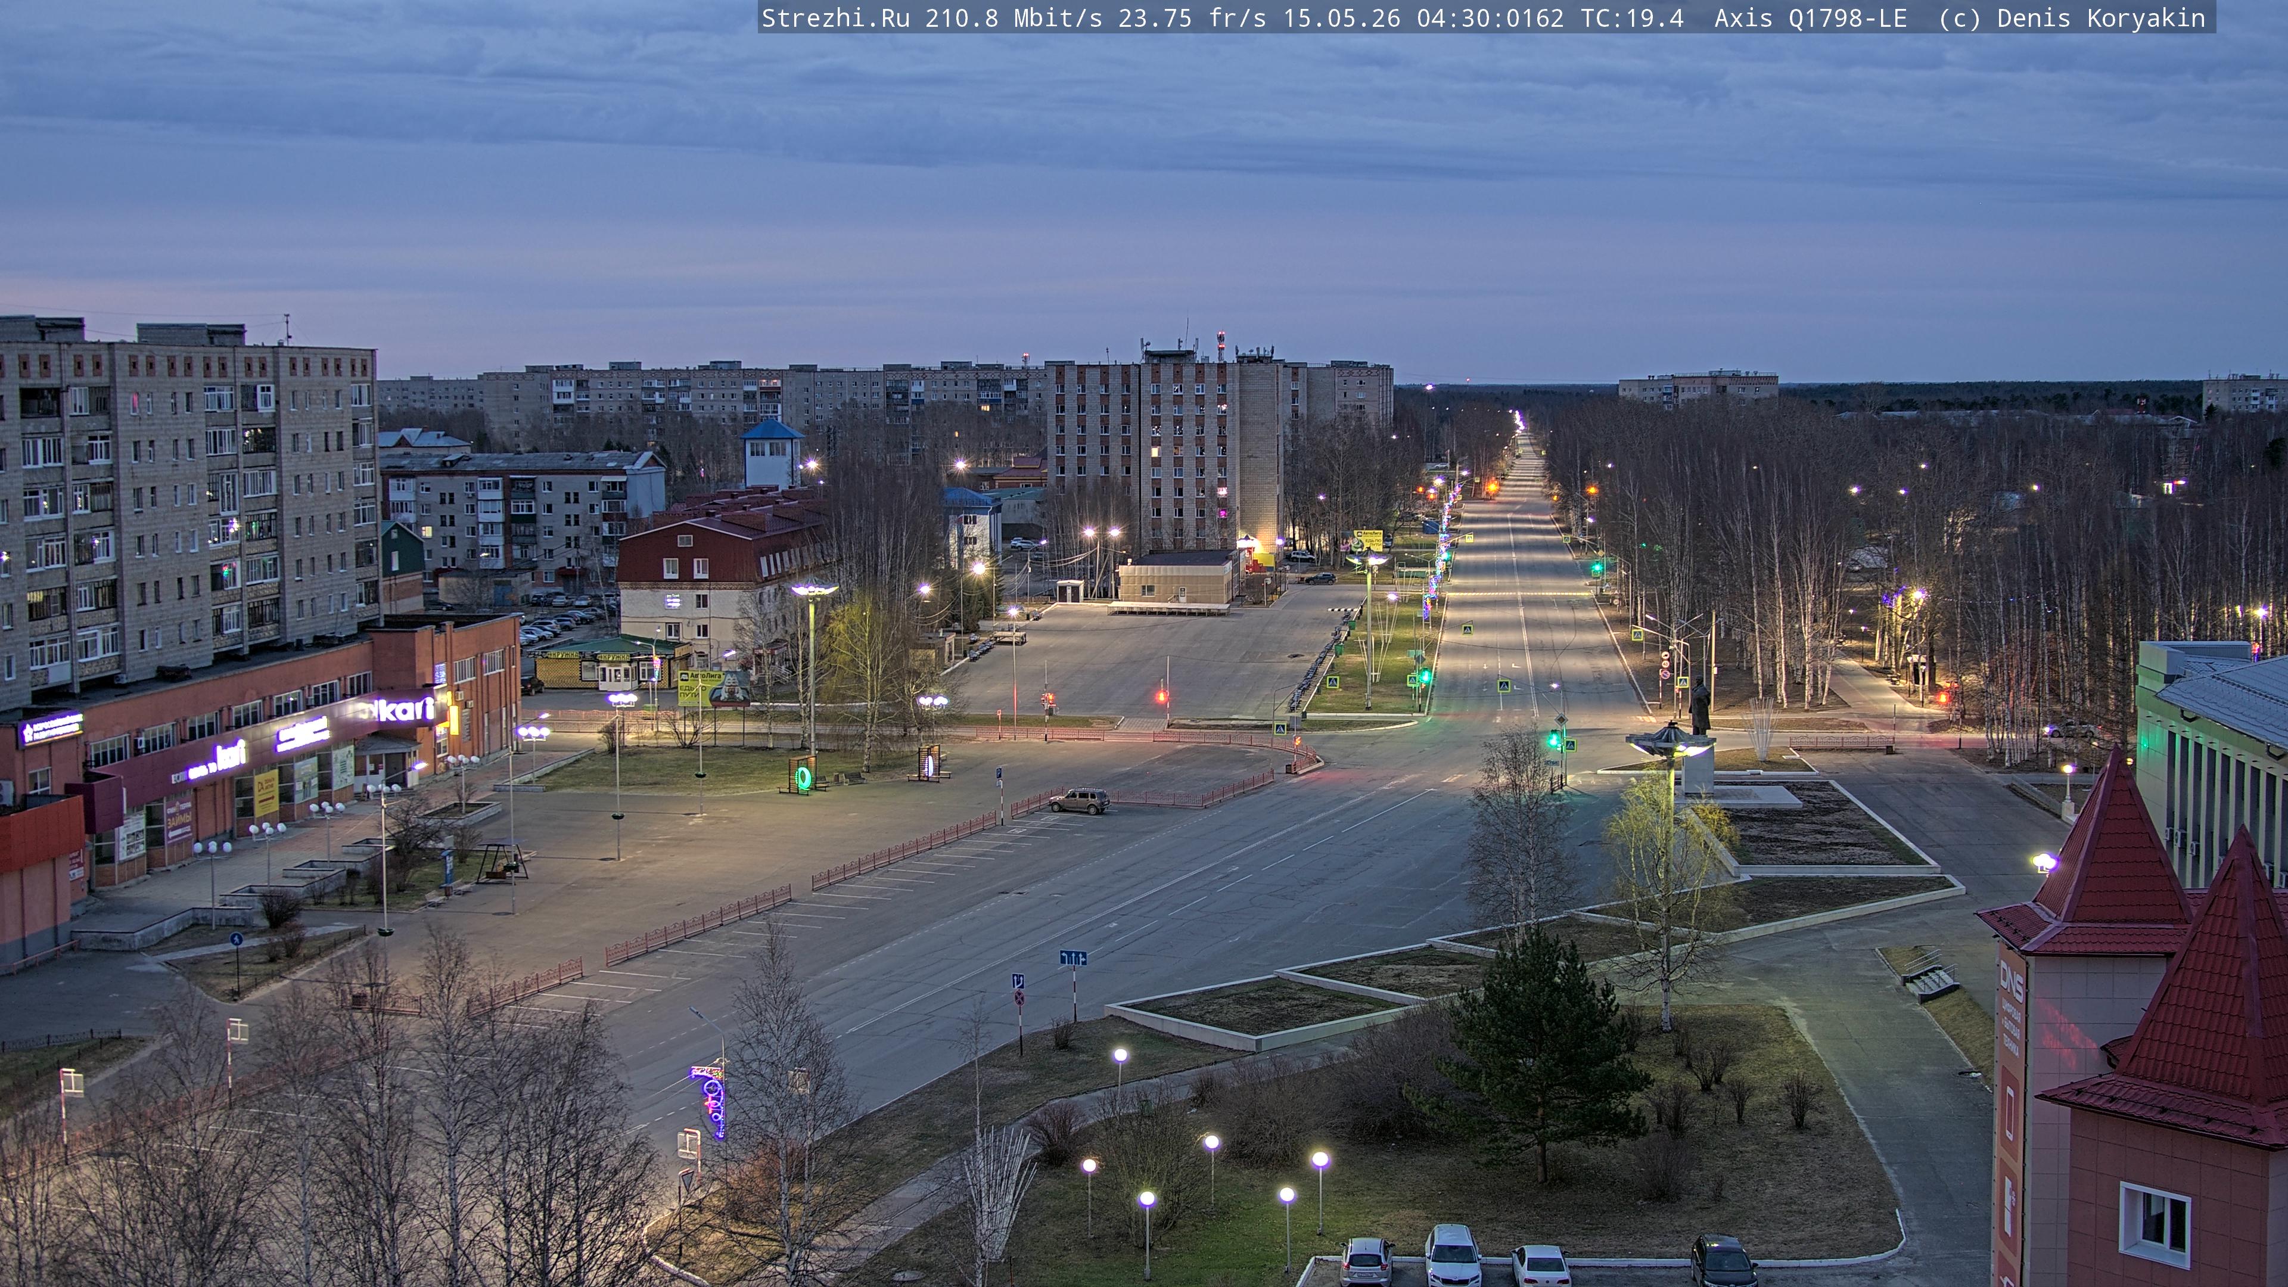Click the Axis Q1798-LE camera model text
Screen dimensions: 2288x1287
1810,18
